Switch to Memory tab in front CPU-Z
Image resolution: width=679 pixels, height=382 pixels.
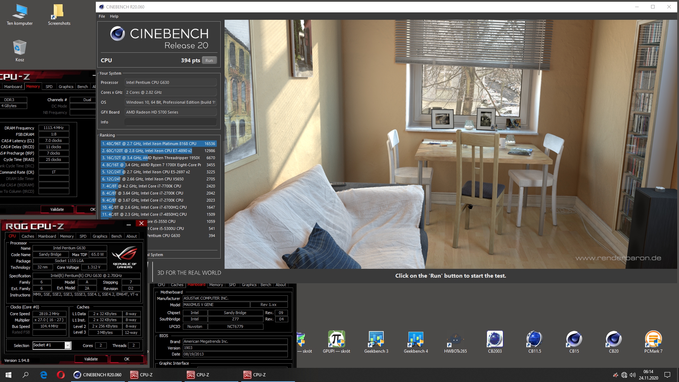pos(67,236)
